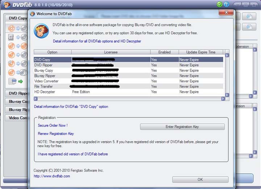Click the OK button
This screenshot has height=189, width=261.
pos(200,180)
